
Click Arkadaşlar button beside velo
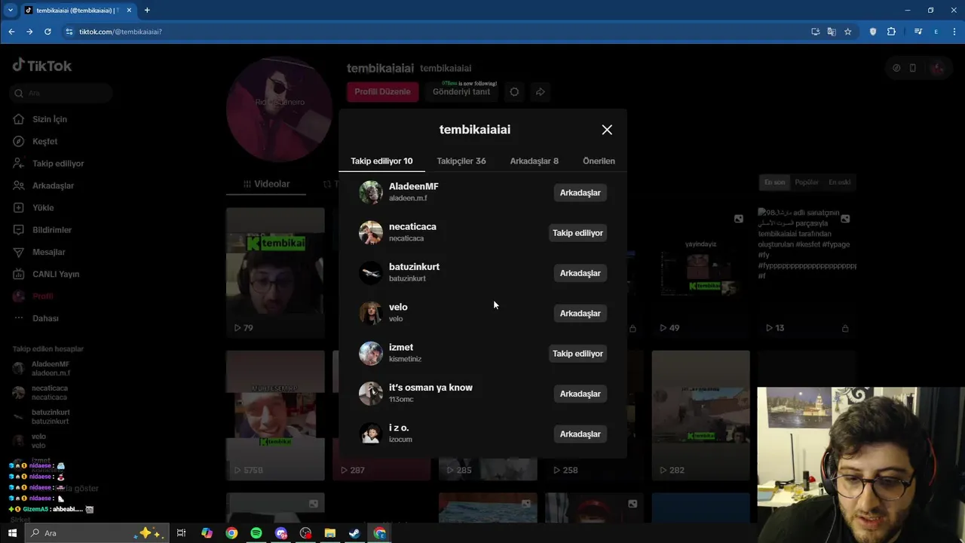point(580,313)
